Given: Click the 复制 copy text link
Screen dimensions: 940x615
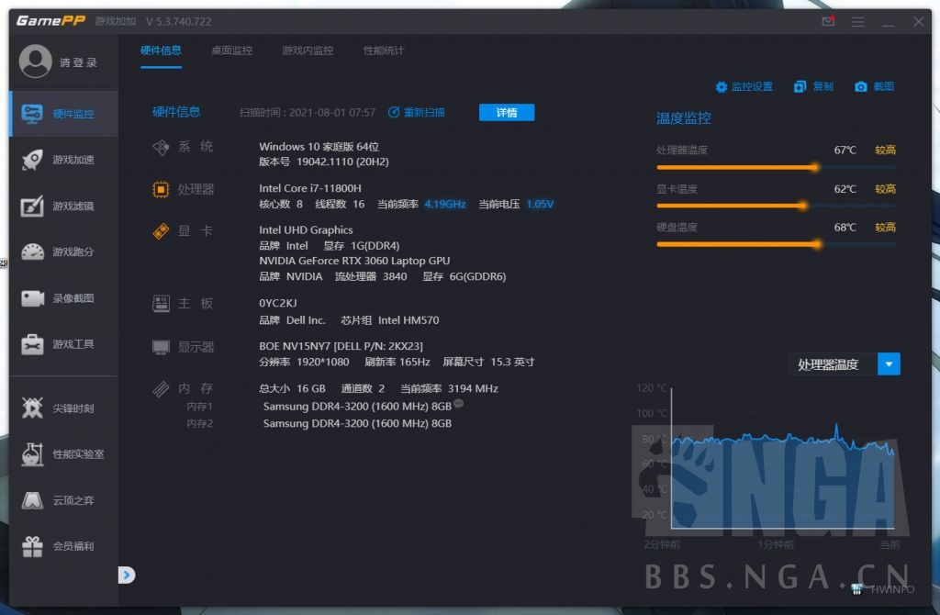Looking at the screenshot, I should 822,87.
